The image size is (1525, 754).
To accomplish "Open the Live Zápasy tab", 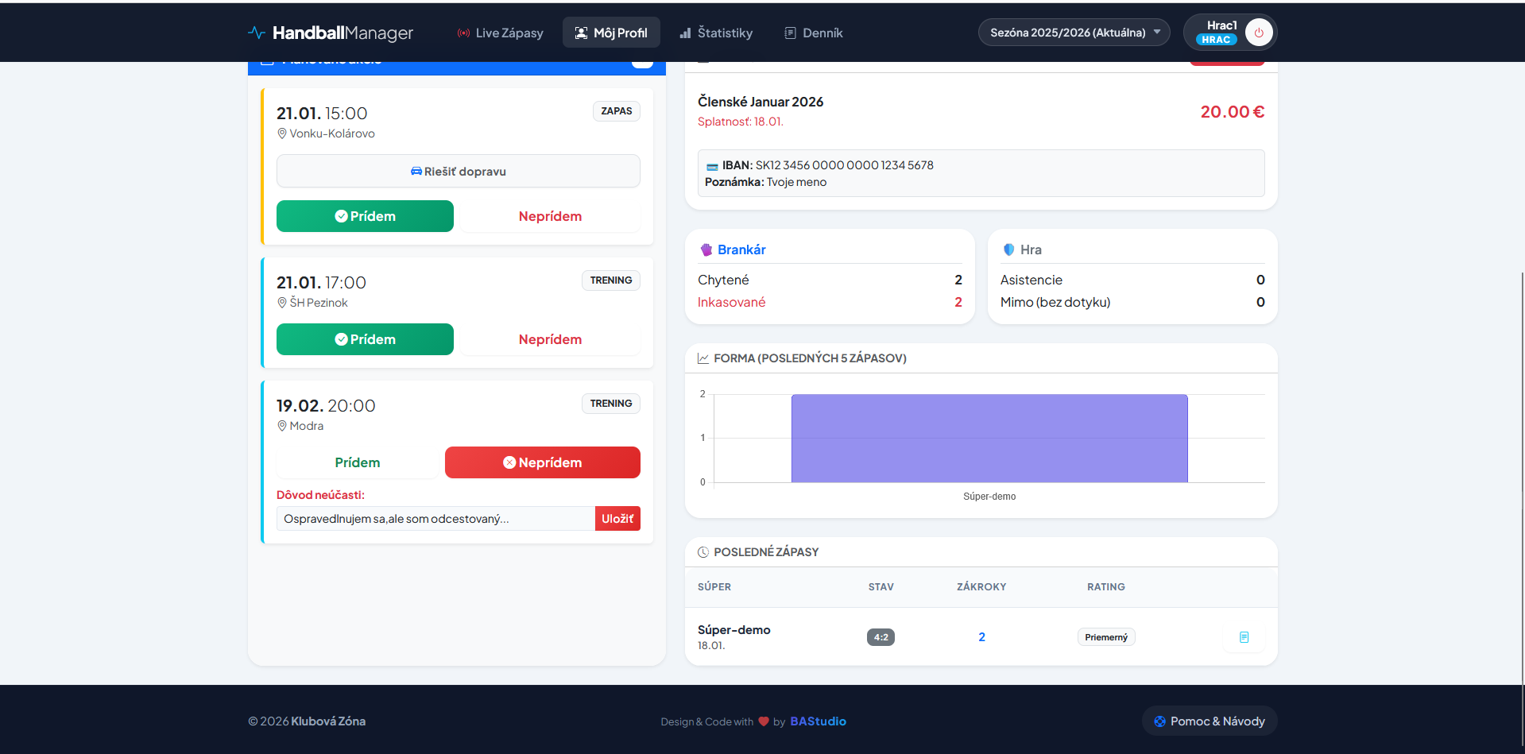I will pyautogui.click(x=500, y=33).
